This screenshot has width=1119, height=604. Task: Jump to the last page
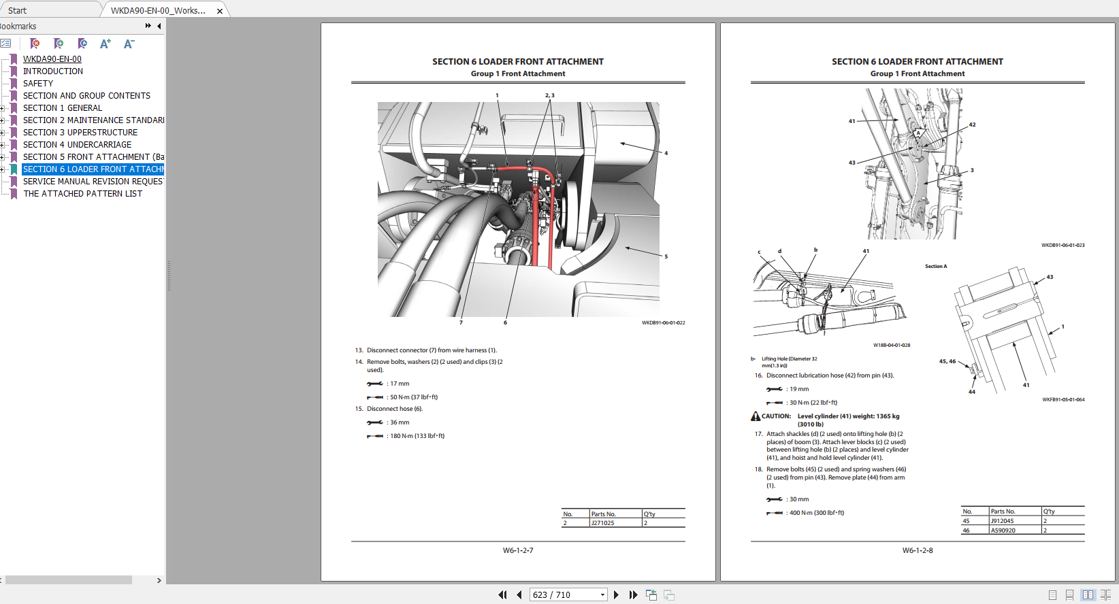(x=633, y=594)
